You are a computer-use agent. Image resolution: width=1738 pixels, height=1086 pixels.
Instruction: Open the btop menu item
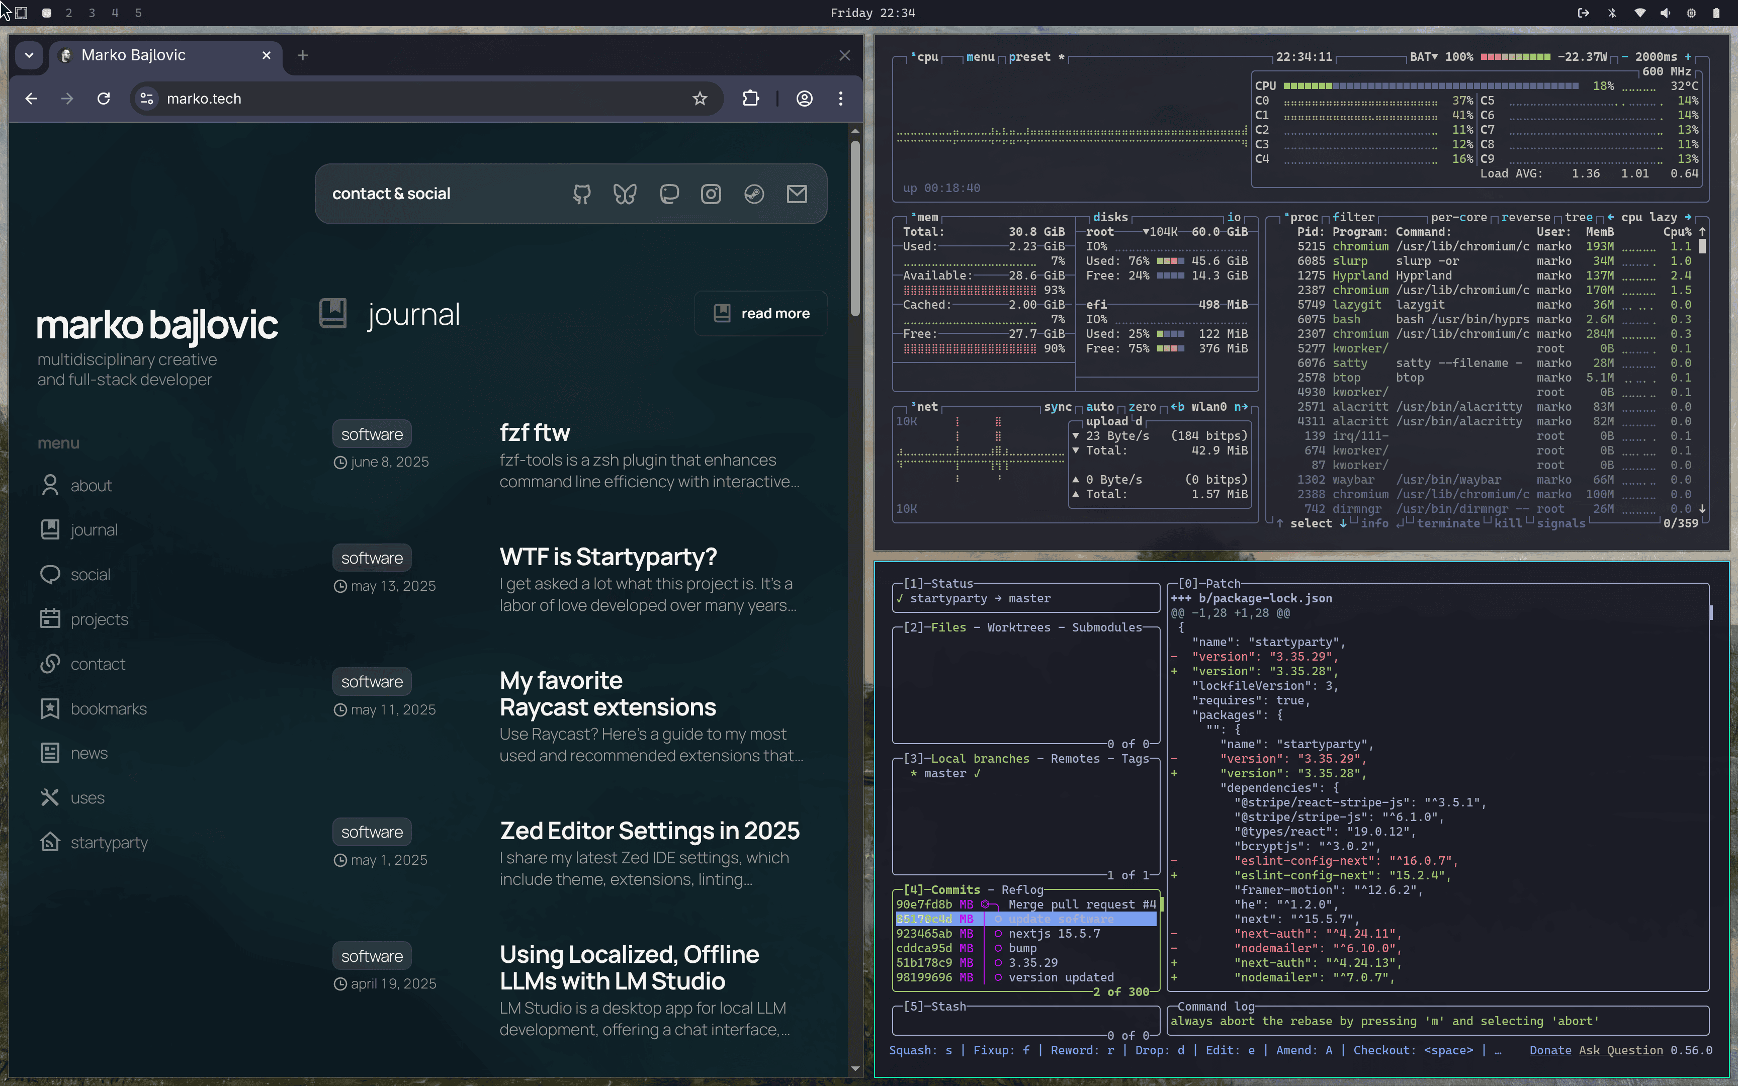pos(980,57)
